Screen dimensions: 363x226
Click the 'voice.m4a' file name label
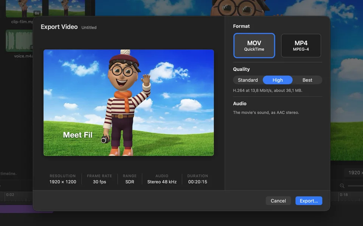coord(23,56)
